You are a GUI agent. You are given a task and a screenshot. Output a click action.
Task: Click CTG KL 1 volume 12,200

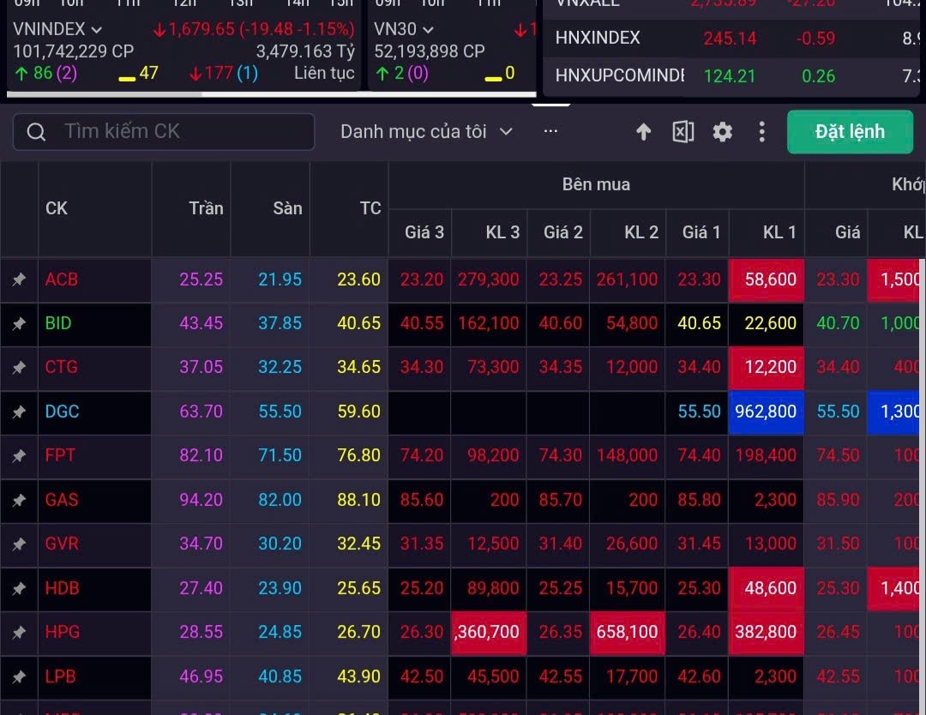pos(766,367)
